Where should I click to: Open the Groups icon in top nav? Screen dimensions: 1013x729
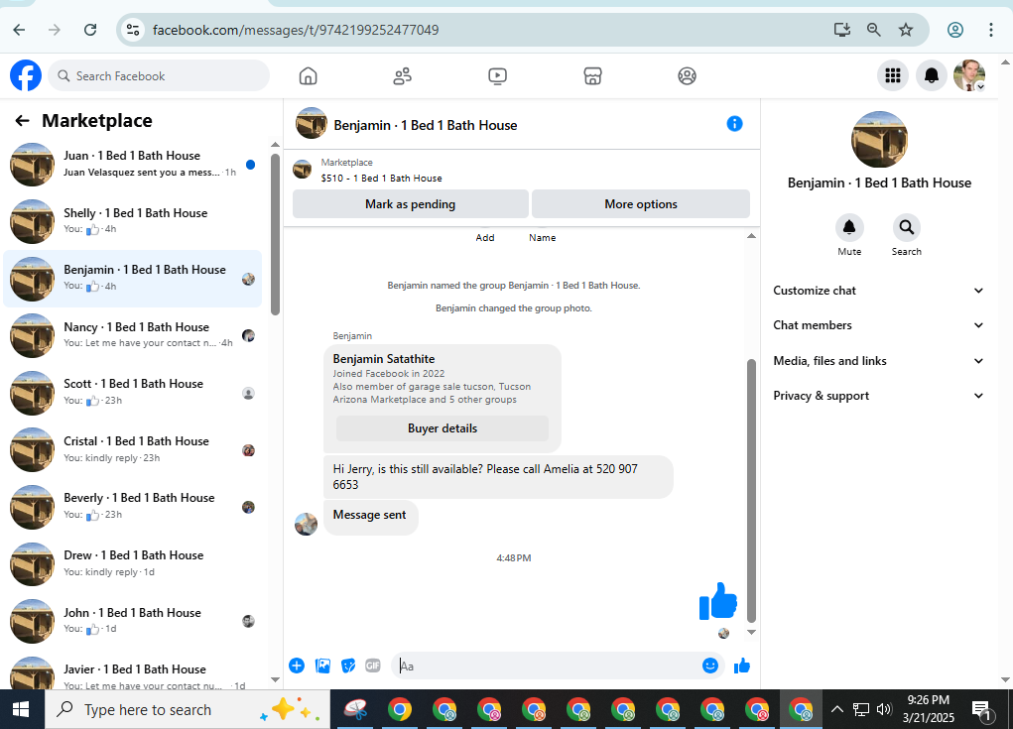687,76
